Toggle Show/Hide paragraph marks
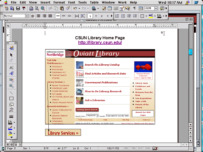 [135, 8]
